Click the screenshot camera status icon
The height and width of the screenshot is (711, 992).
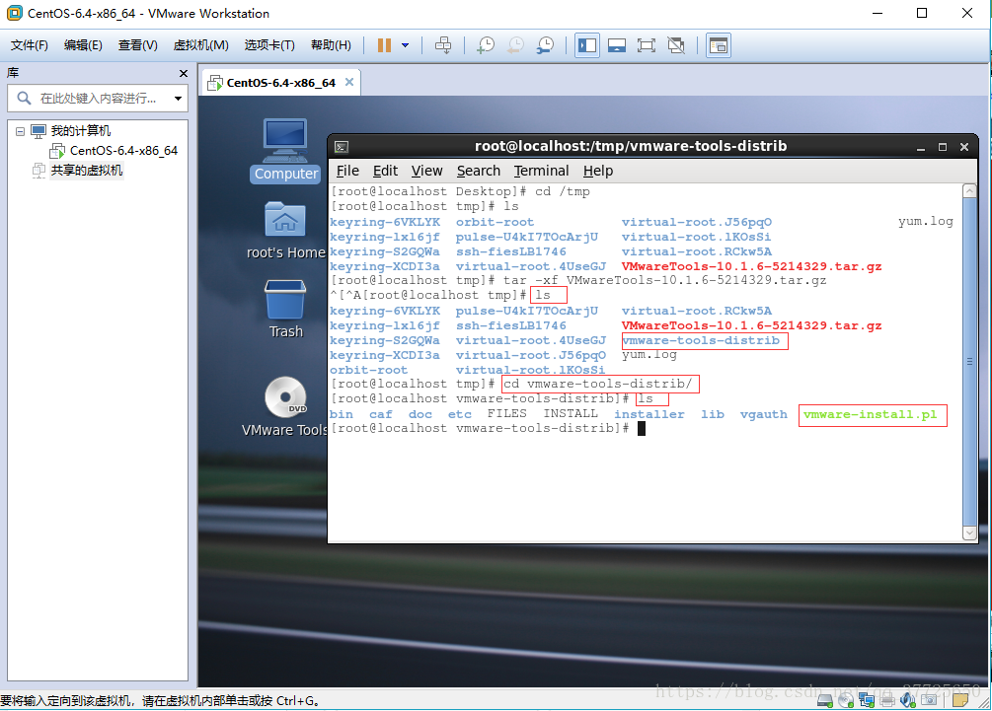[x=929, y=700]
